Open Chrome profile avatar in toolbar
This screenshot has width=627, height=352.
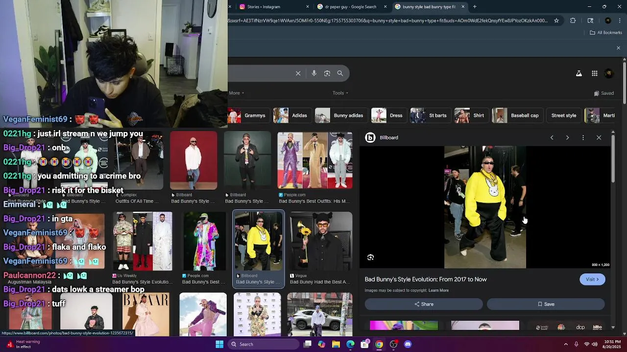[608, 21]
